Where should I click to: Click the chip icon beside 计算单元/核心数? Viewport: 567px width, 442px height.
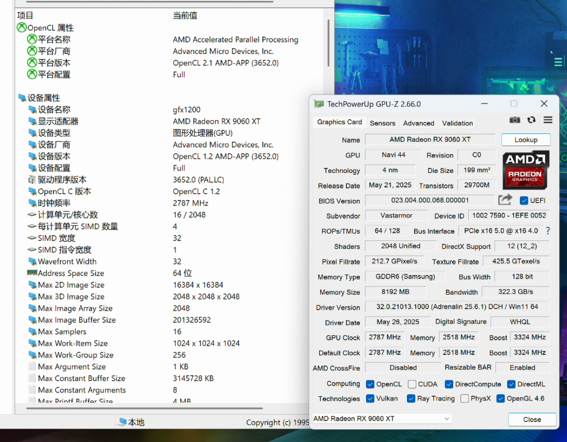tap(32, 215)
